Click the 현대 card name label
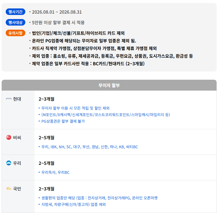The image size is (218, 213). [17, 99]
